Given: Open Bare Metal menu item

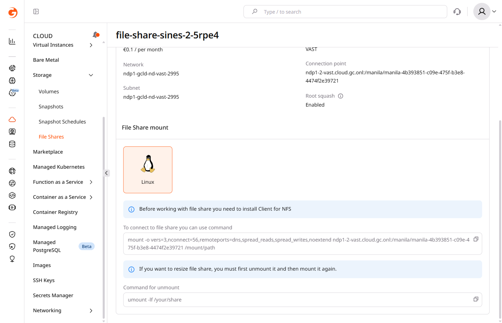Looking at the screenshot, I should 46,60.
